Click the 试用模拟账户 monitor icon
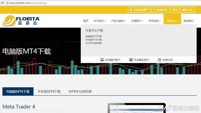The width and height of the screenshot is (201, 113). point(102,60)
